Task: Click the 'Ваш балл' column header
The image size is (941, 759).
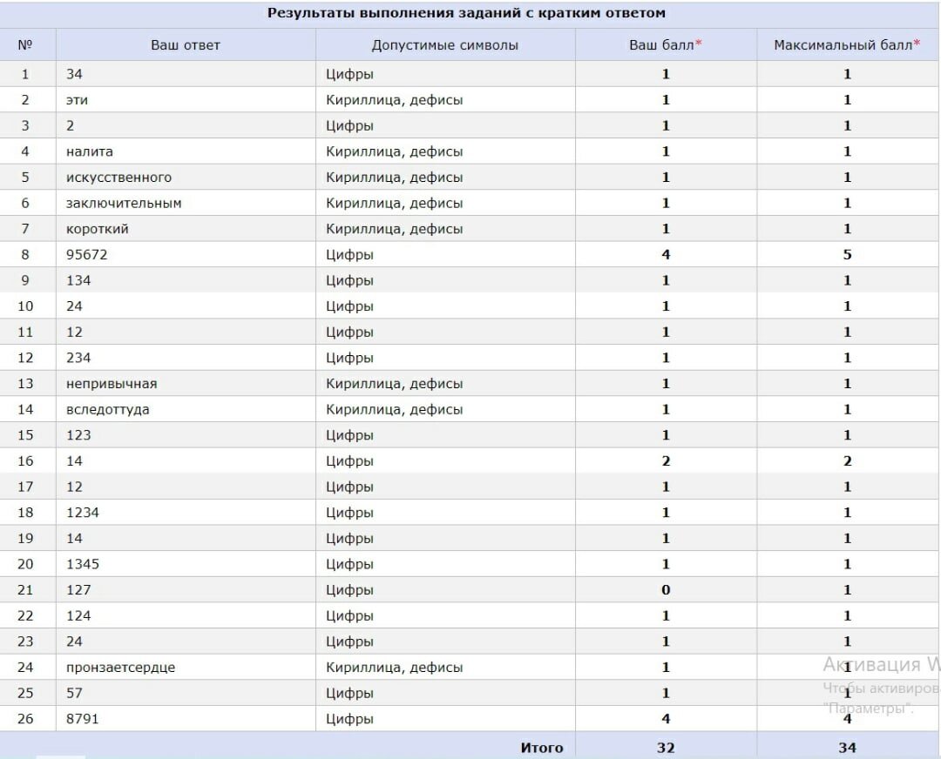Action: coord(665,45)
